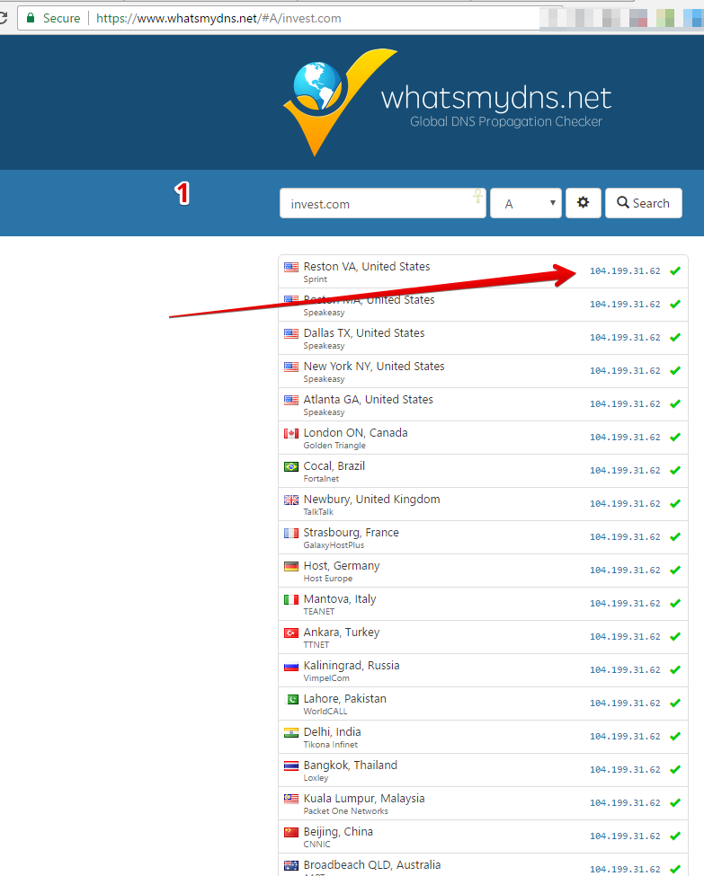Click the Turkey flag beside Ankara
704x876 pixels.
(291, 633)
